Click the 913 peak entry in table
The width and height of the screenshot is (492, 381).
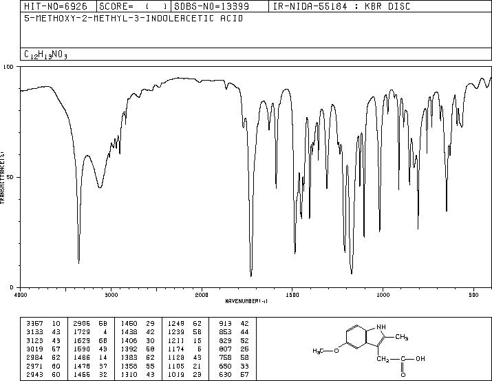pos(234,323)
